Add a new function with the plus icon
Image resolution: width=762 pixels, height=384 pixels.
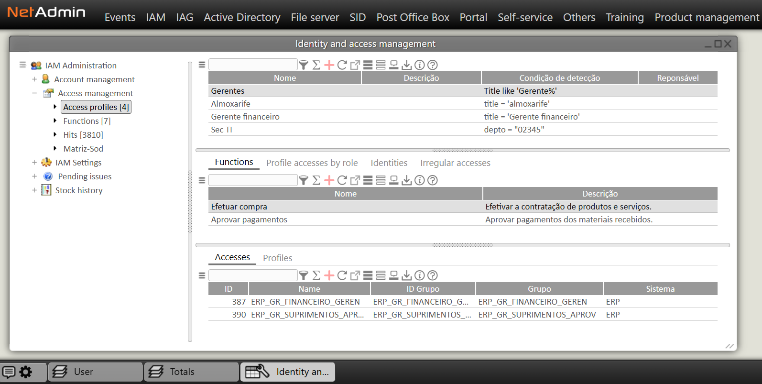[329, 180]
